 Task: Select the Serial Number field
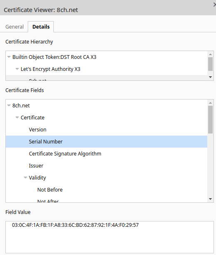pos(106,142)
